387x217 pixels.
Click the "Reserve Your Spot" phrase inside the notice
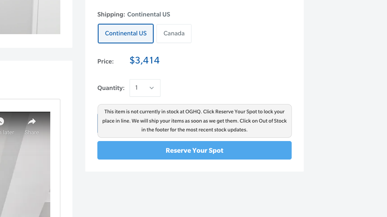click(x=235, y=111)
